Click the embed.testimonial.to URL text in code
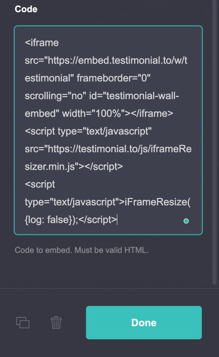 coord(106,60)
